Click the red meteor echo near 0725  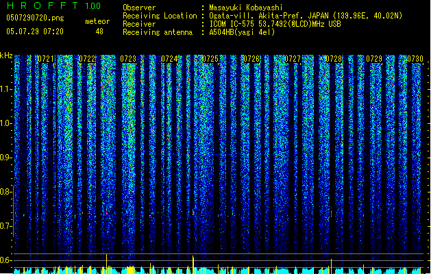193,212
